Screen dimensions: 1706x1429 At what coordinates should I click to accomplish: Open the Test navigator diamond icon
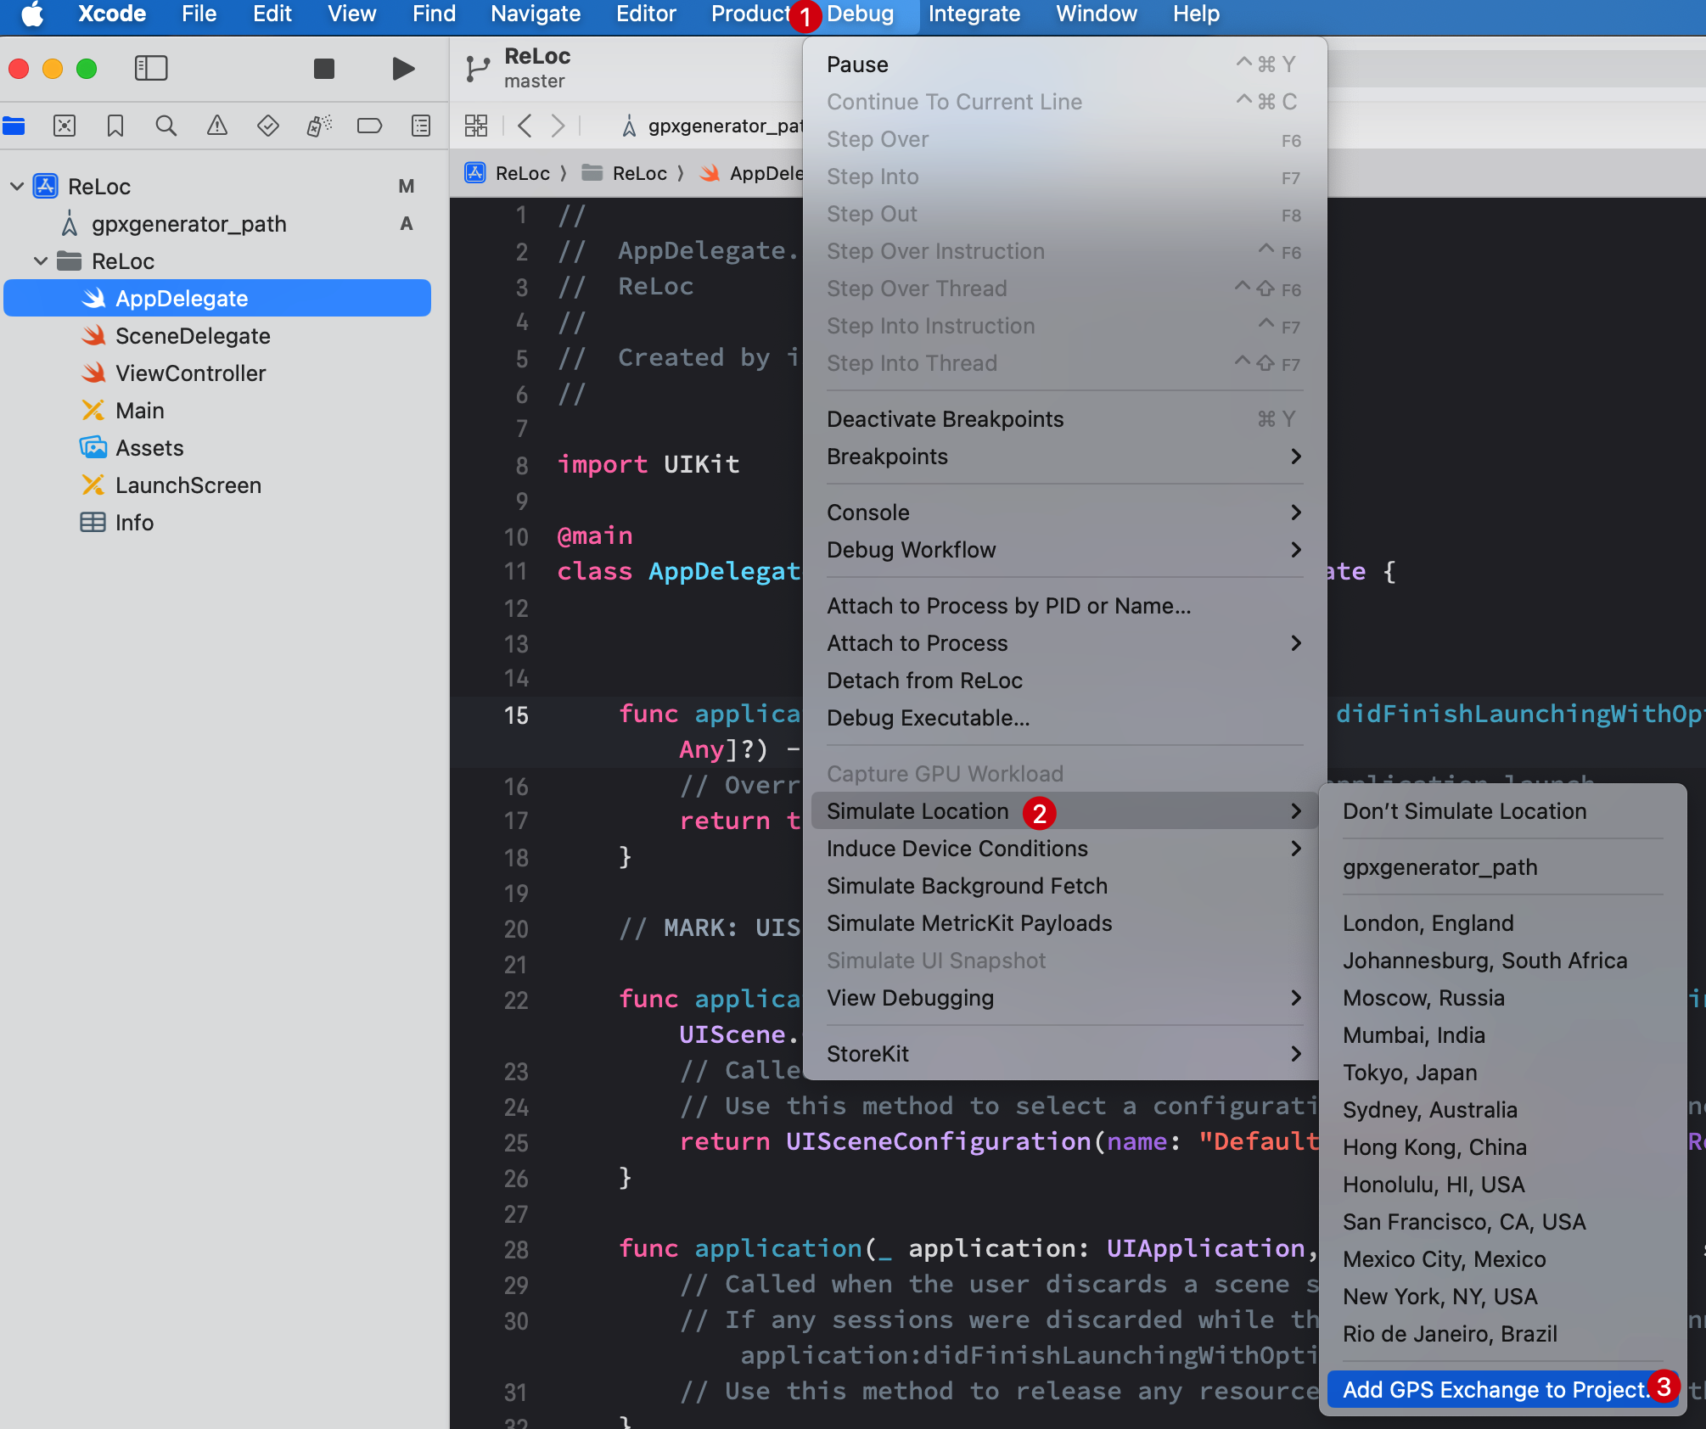click(268, 126)
